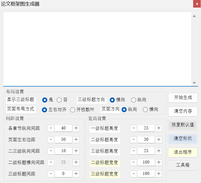Set 页面方向 to 横向
The image size is (201, 183).
click(x=145, y=110)
